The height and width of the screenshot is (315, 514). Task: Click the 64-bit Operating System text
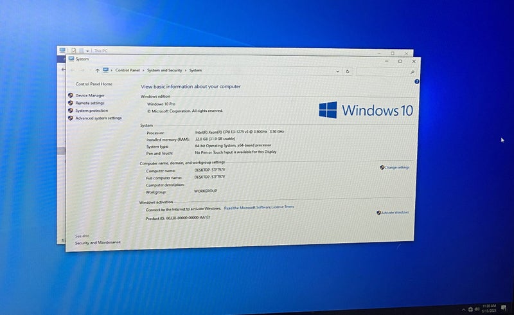tap(233, 145)
